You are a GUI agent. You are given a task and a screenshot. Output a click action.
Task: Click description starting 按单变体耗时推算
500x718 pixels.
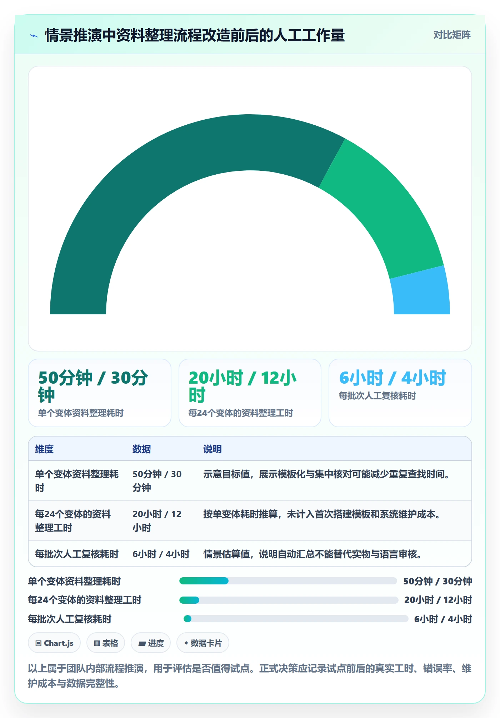click(322, 514)
